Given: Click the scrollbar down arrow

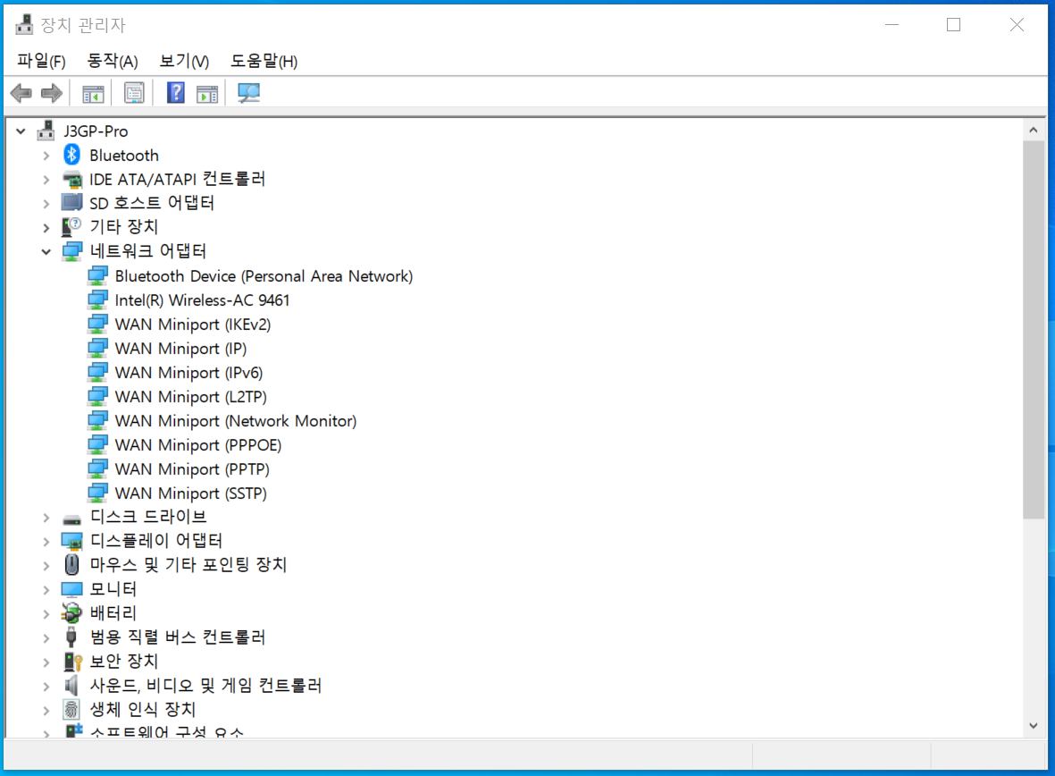Looking at the screenshot, I should (x=1034, y=725).
